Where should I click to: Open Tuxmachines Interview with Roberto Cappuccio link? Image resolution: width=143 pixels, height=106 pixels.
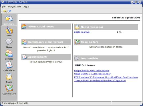(100, 81)
